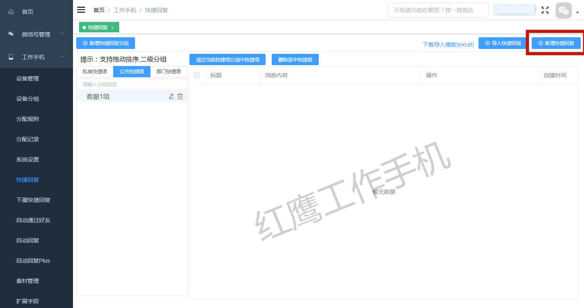Click the 删除选中快捷语 button
The image size is (584, 308).
coord(295,59)
